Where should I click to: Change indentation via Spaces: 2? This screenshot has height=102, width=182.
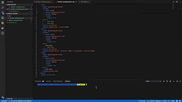[158, 101]
